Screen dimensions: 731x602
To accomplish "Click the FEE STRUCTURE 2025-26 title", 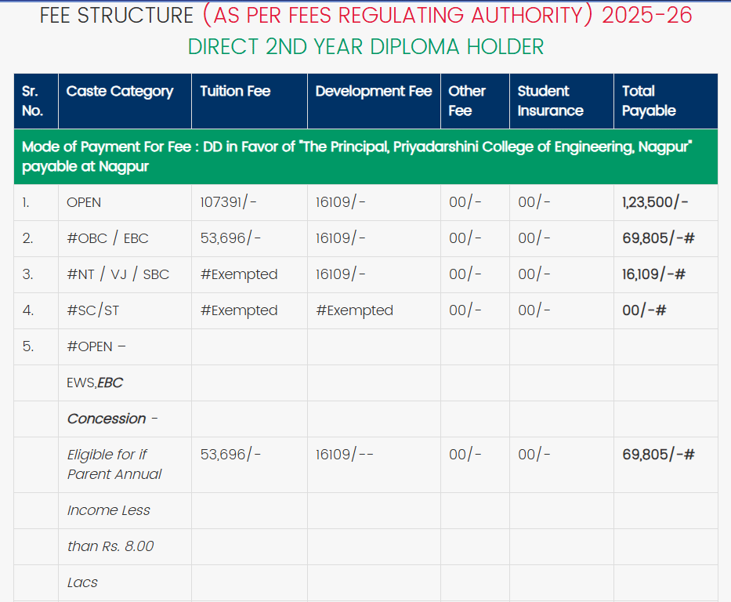I will 365,15.
